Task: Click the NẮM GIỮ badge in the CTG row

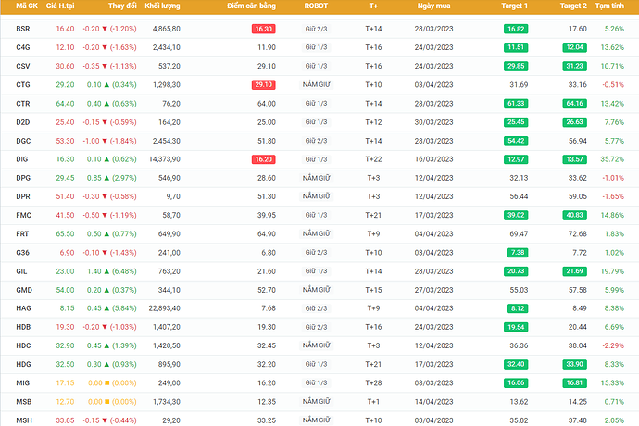Action: tap(316, 84)
